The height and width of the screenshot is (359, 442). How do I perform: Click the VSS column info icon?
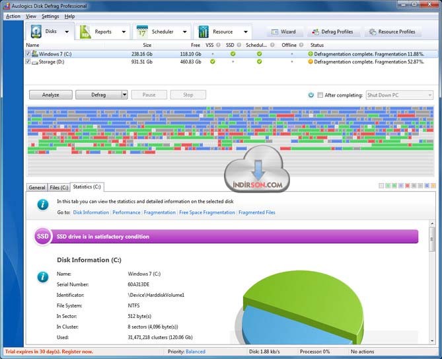pos(218,45)
